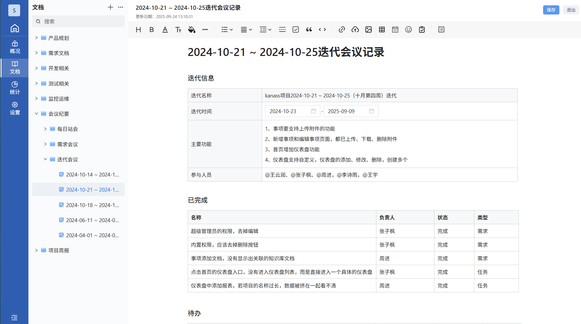Open the calendar picker for 2024-10-23
The image size is (581, 324).
[314, 111]
